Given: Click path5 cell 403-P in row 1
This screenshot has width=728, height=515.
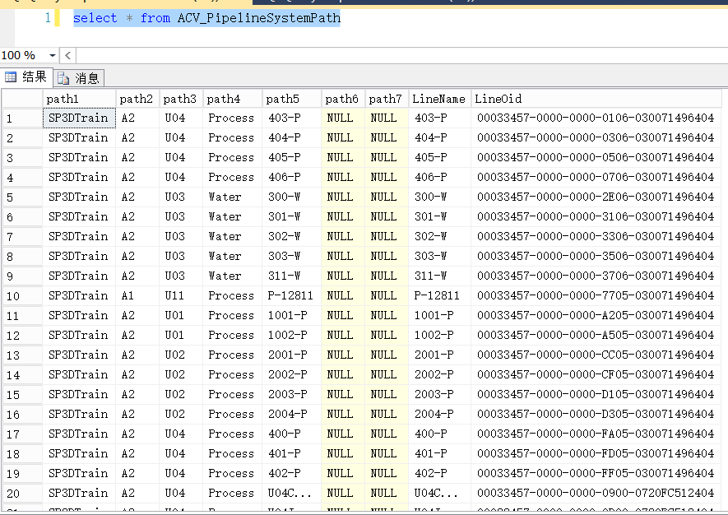Looking at the screenshot, I should coord(292,118).
